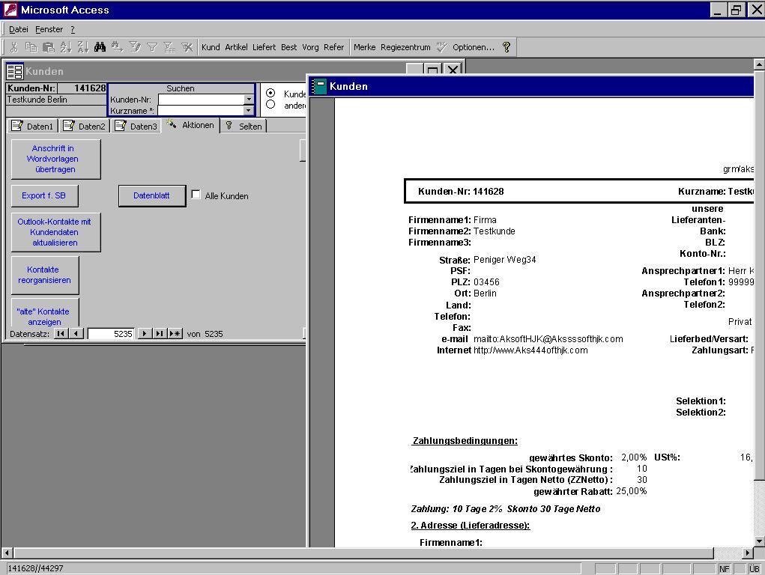765x575 pixels.
Task: Click the record number input field
Action: tap(111, 334)
